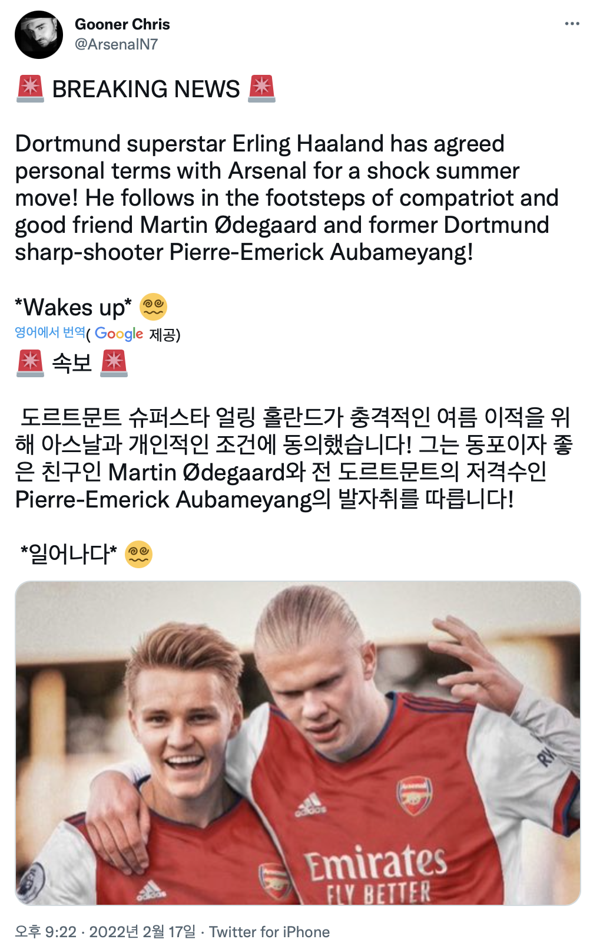This screenshot has height=949, width=590.
Task: Click the translated Korean tweet paragraph
Action: (x=294, y=459)
